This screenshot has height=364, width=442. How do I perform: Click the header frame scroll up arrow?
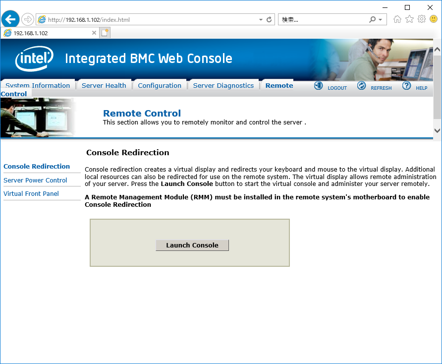point(437,50)
